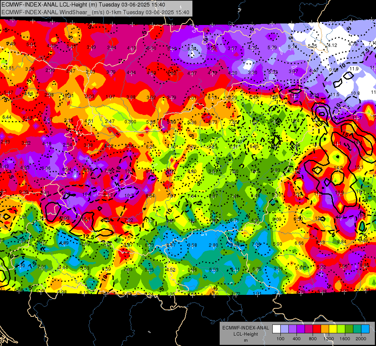Click the legend label 400

pyautogui.click(x=296, y=339)
